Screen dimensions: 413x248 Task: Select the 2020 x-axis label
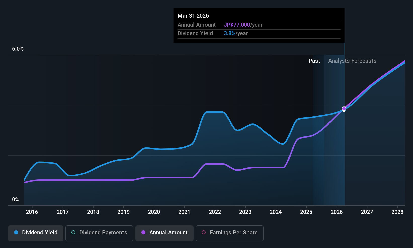click(x=154, y=212)
